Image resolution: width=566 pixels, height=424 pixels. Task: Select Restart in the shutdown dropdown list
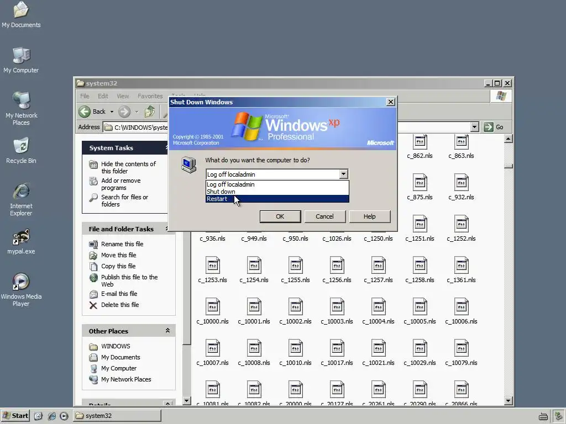(x=277, y=199)
